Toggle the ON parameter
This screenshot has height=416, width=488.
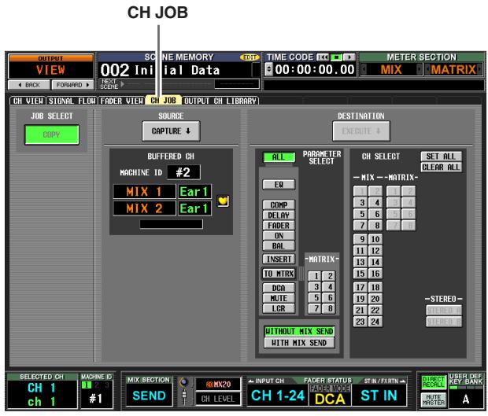click(x=279, y=236)
